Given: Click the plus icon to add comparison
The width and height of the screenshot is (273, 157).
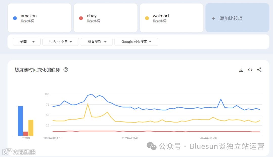Looking at the screenshot, I should coord(214,18).
